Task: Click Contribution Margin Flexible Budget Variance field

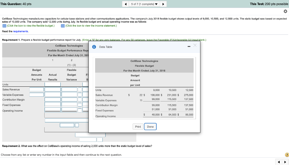Action: 69,99
